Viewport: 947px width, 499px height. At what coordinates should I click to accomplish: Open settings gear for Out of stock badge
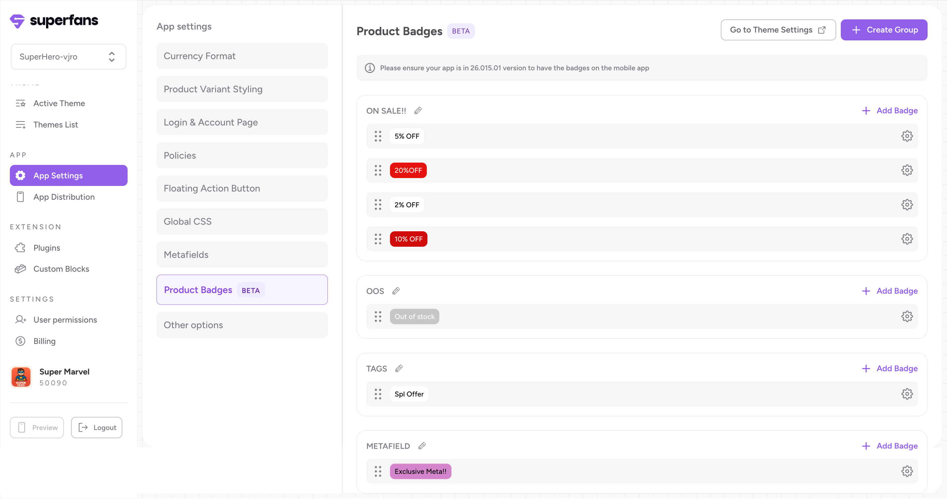click(x=907, y=316)
